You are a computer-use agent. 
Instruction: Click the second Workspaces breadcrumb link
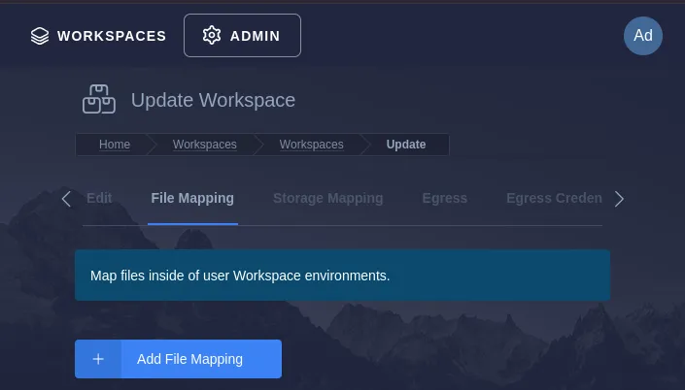click(311, 145)
